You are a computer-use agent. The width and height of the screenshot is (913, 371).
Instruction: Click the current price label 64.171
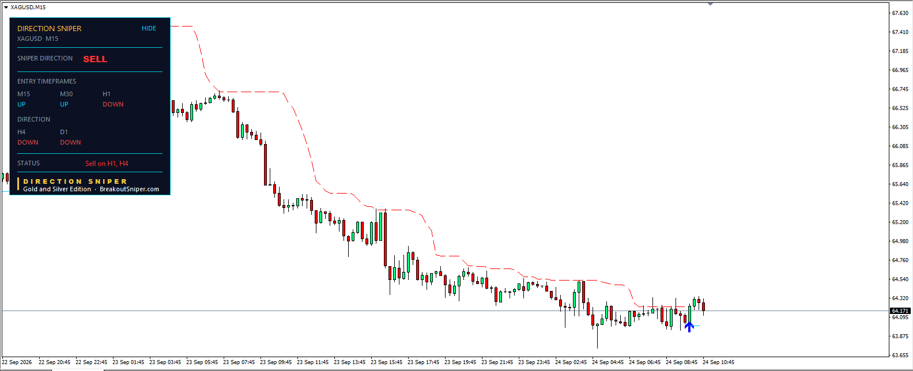coord(900,311)
